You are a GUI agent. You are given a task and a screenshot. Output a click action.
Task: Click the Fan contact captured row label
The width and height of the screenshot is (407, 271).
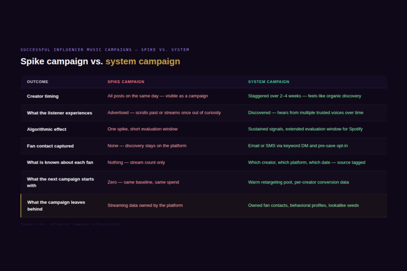click(x=50, y=146)
